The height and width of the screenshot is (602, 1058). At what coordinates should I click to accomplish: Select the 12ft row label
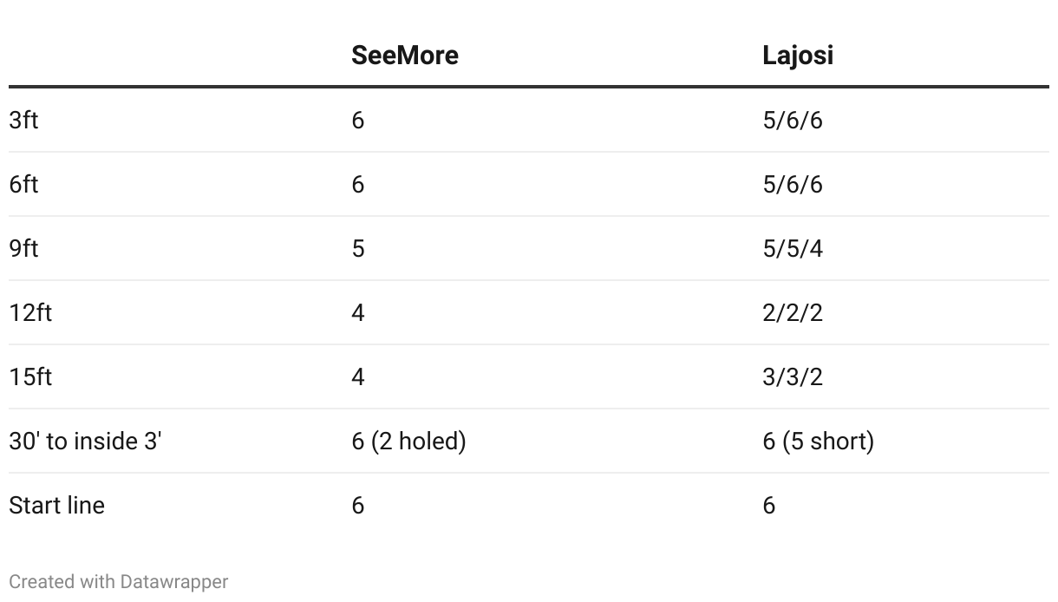[30, 312]
